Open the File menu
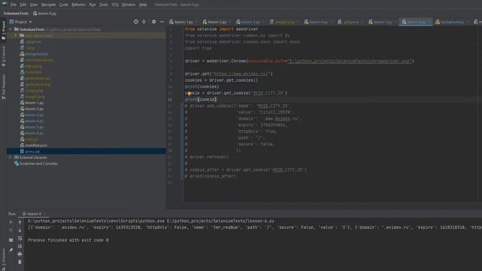Image resolution: width=482 pixels, height=271 pixels. pos(14,5)
